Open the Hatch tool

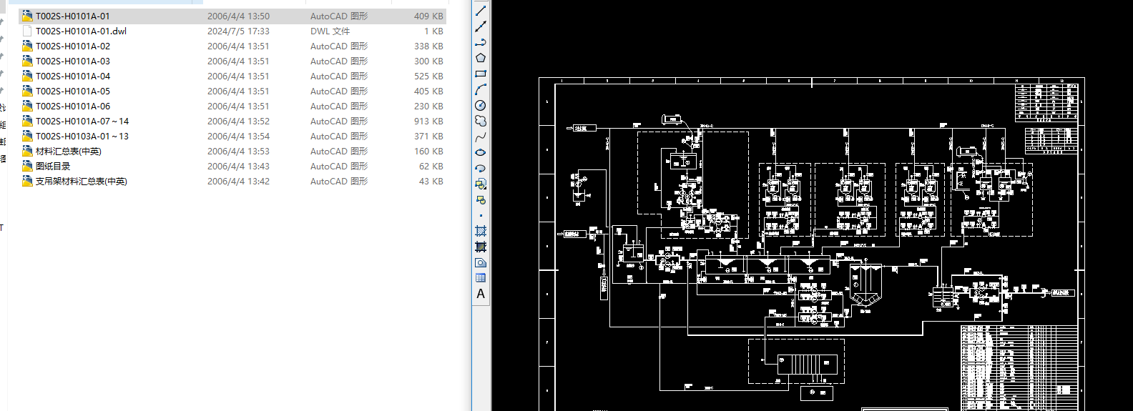point(481,231)
